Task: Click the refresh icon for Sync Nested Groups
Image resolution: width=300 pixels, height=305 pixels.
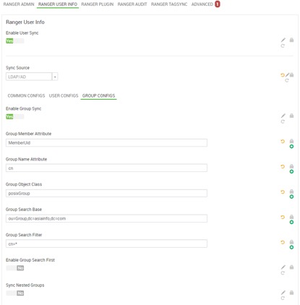Action: [x=283, y=298]
